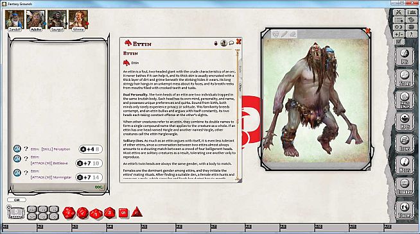Open the PCs sidebar button

point(405,56)
